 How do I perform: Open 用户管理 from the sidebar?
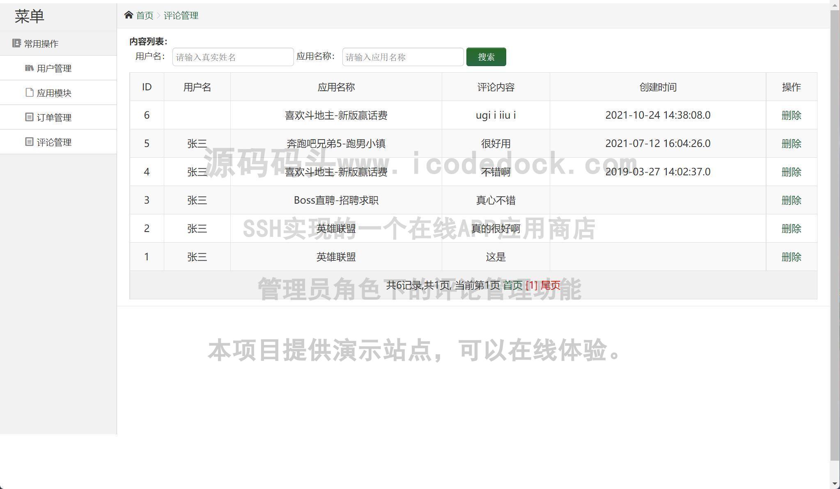pyautogui.click(x=54, y=69)
